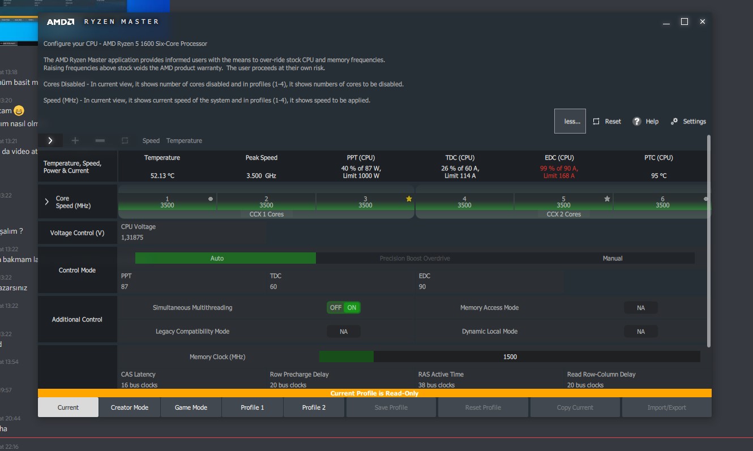This screenshot has height=451, width=753.
Task: Click the gray dot on core 1
Action: click(x=211, y=199)
